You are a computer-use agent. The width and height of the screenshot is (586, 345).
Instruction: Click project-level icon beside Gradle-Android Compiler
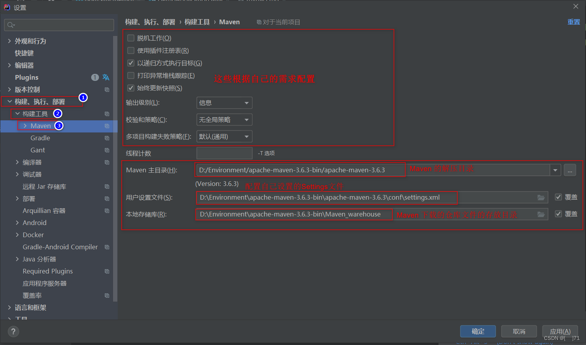(107, 247)
